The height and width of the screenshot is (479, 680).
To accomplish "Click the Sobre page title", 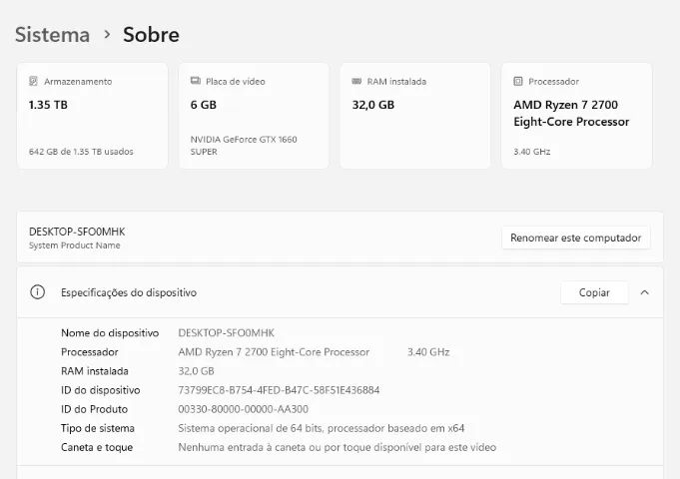I will 151,35.
